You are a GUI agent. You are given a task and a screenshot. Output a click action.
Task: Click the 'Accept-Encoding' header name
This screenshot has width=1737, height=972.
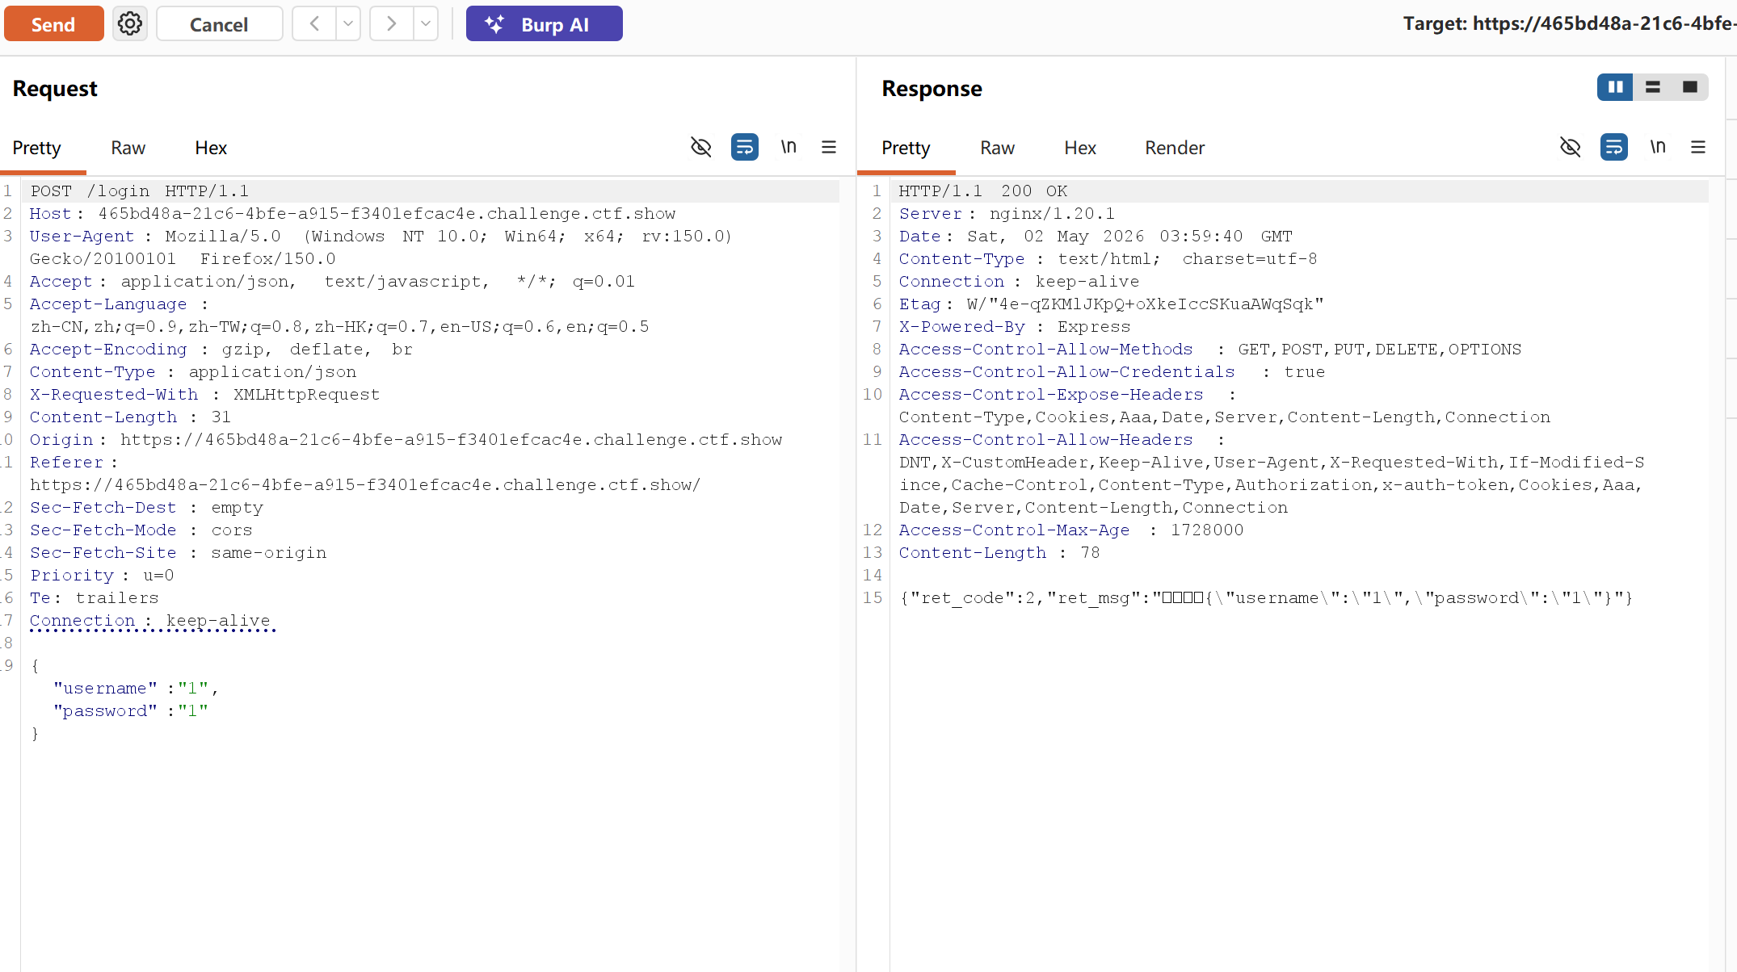108,350
